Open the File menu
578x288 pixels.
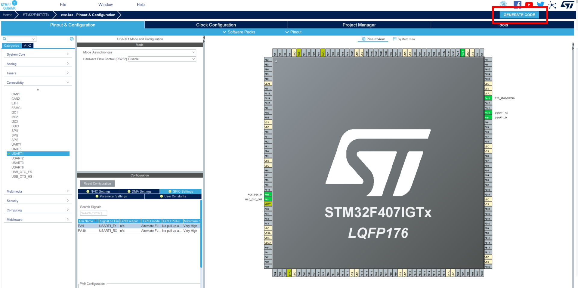pyautogui.click(x=63, y=5)
